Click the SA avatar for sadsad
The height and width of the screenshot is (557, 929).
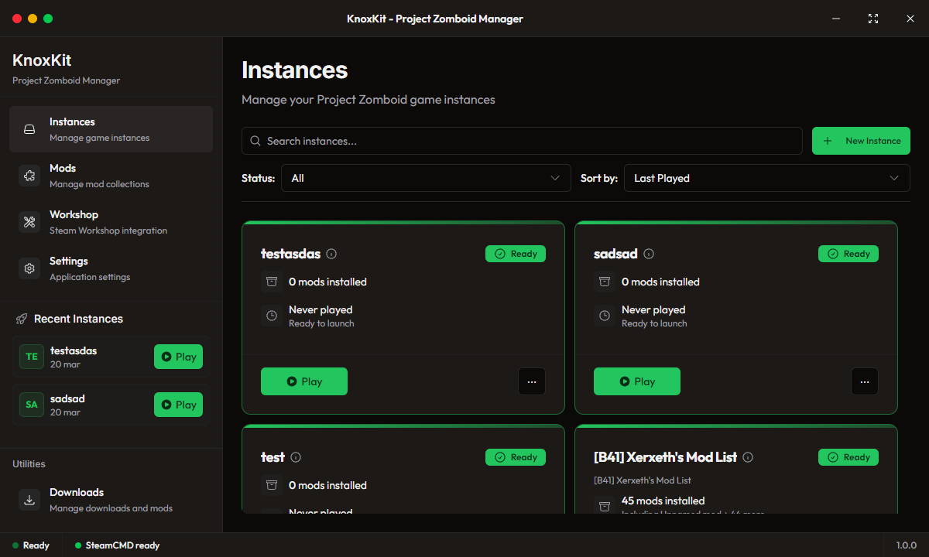[32, 405]
